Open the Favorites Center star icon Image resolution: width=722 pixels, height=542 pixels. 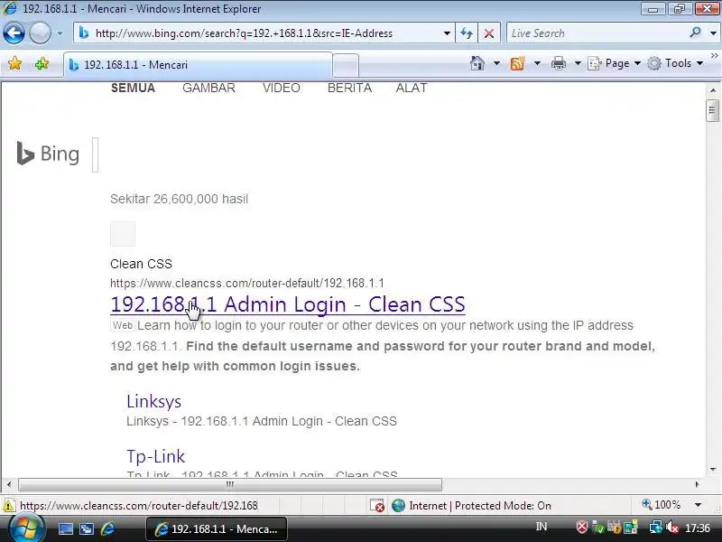(14, 63)
